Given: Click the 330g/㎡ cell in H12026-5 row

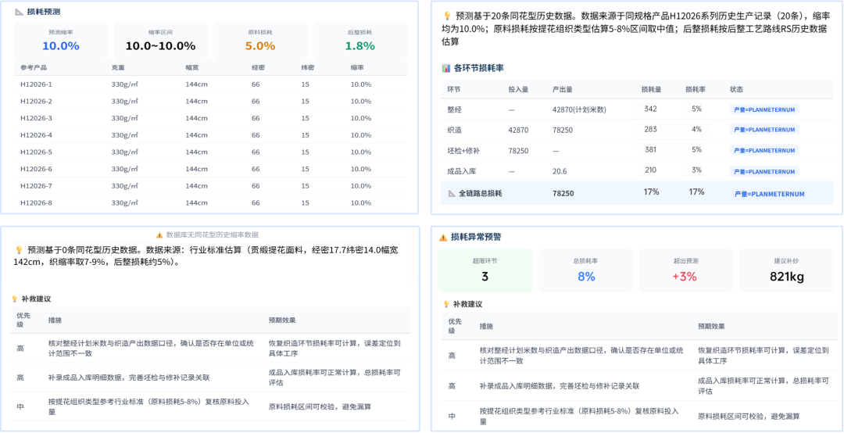Looking at the screenshot, I should point(125,152).
